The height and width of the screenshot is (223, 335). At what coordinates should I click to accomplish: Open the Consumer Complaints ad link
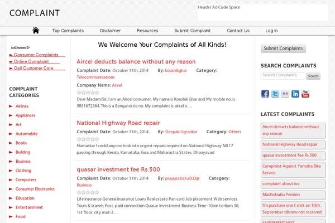[x=36, y=55]
